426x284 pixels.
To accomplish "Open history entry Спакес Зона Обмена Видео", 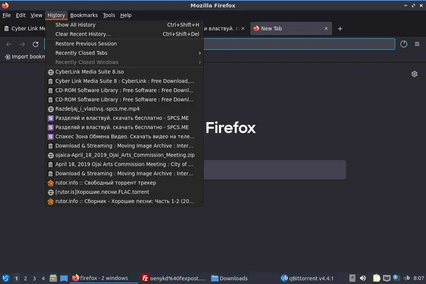I will (x=124, y=136).
